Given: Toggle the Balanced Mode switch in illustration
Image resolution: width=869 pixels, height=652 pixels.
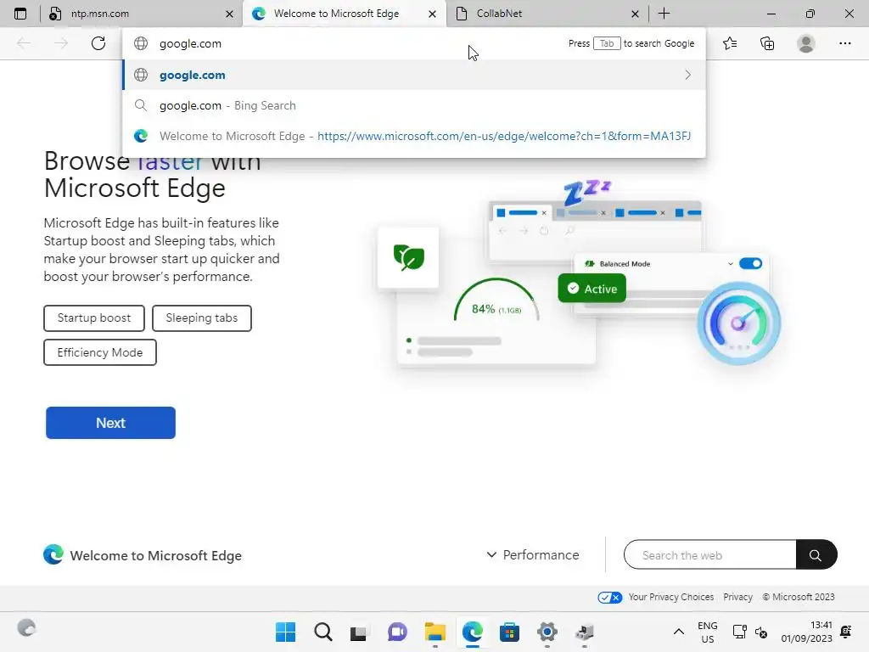Looking at the screenshot, I should (750, 263).
